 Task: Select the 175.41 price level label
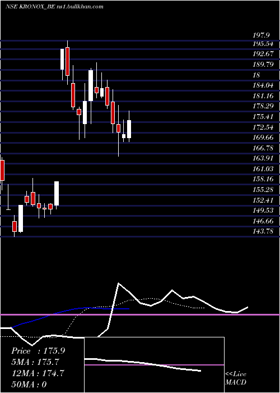click(x=263, y=117)
